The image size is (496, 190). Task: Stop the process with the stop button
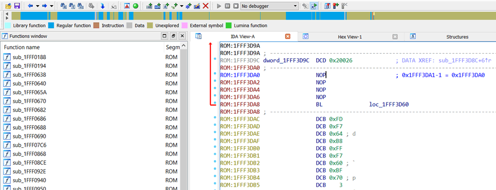(236, 6)
